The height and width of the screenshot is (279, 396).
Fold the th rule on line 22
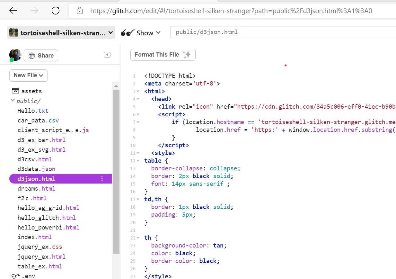coord(138,238)
